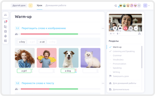Open exercise title Перетащить слово к изображению

point(44,28)
